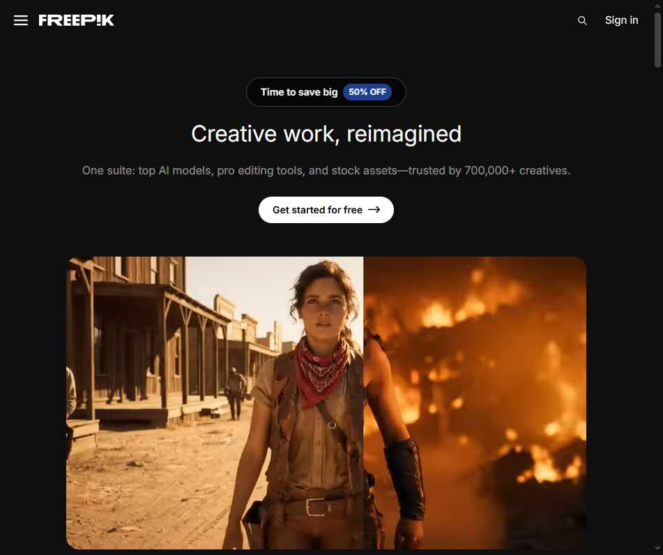
Task: Click the Creative work, reimagined heading
Action: (326, 134)
